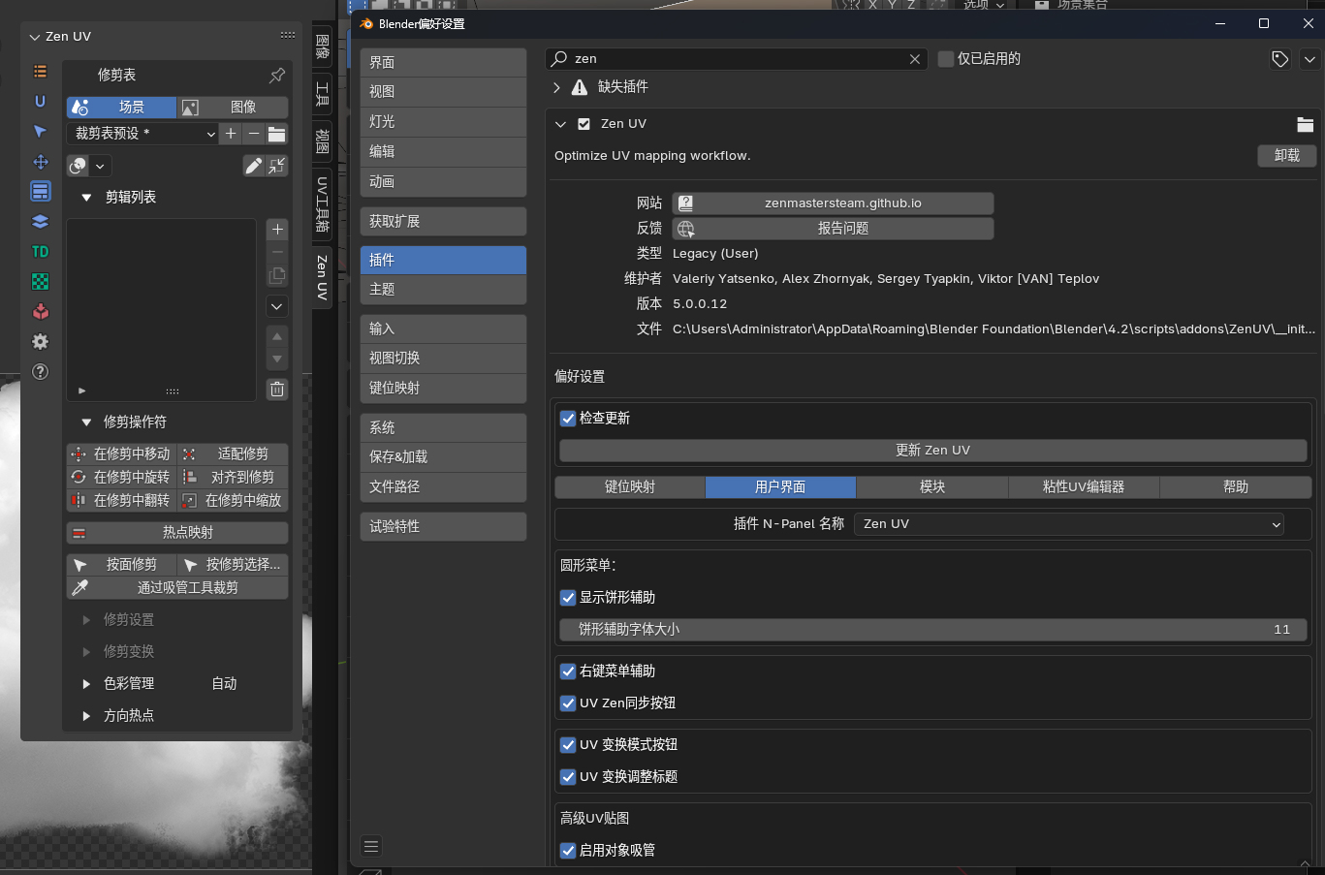The image size is (1325, 875).
Task: Toggle 显示饼形辅助 checkbox
Action: [x=568, y=598]
